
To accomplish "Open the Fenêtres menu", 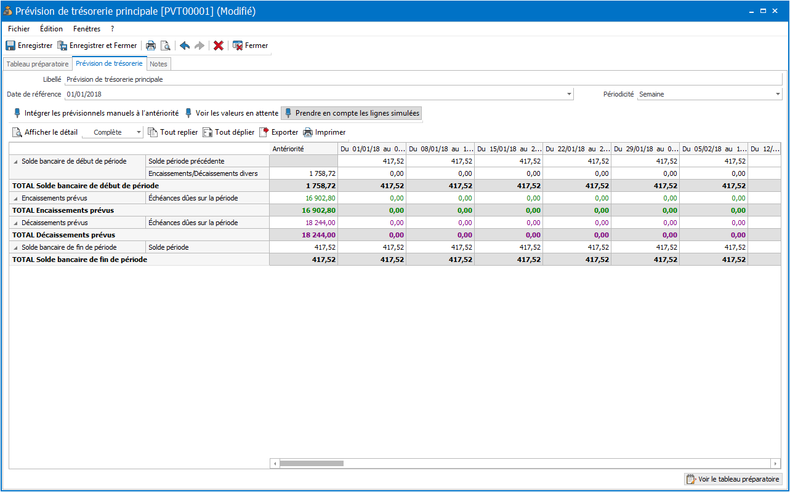I will (87, 29).
